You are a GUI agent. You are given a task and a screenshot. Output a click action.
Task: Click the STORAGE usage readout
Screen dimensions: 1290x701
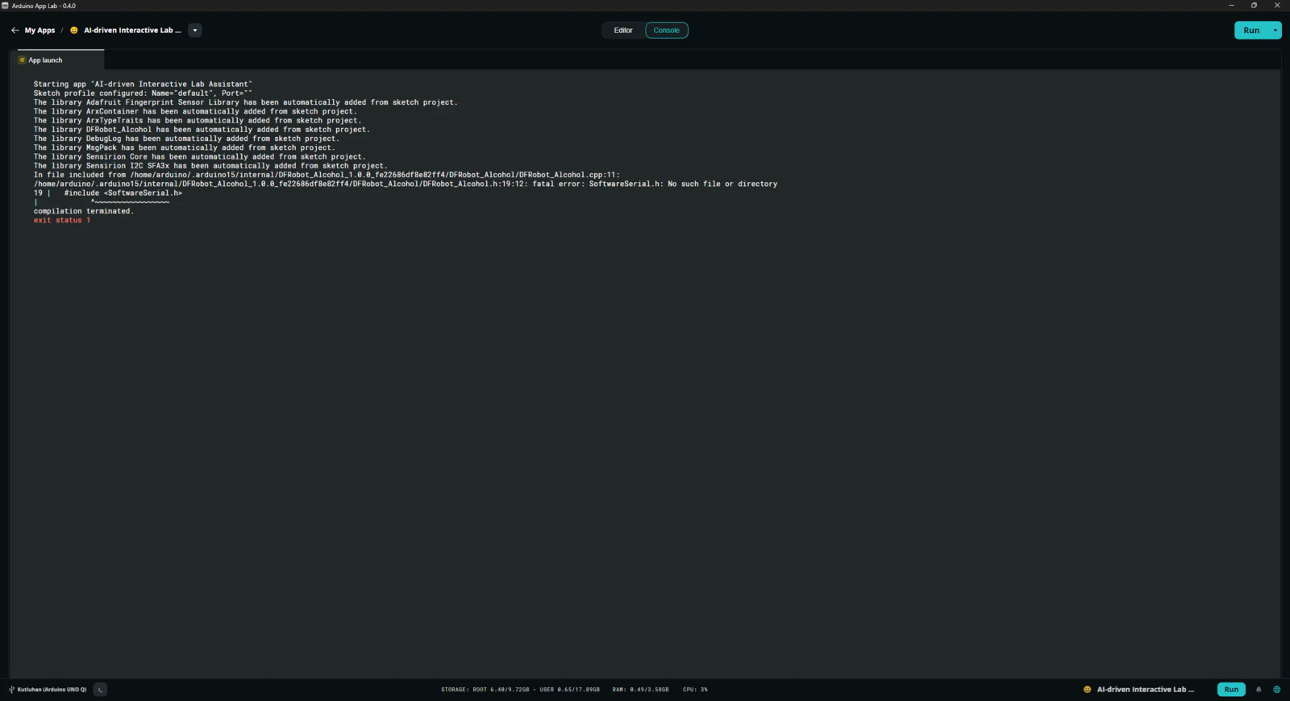pyautogui.click(x=520, y=690)
